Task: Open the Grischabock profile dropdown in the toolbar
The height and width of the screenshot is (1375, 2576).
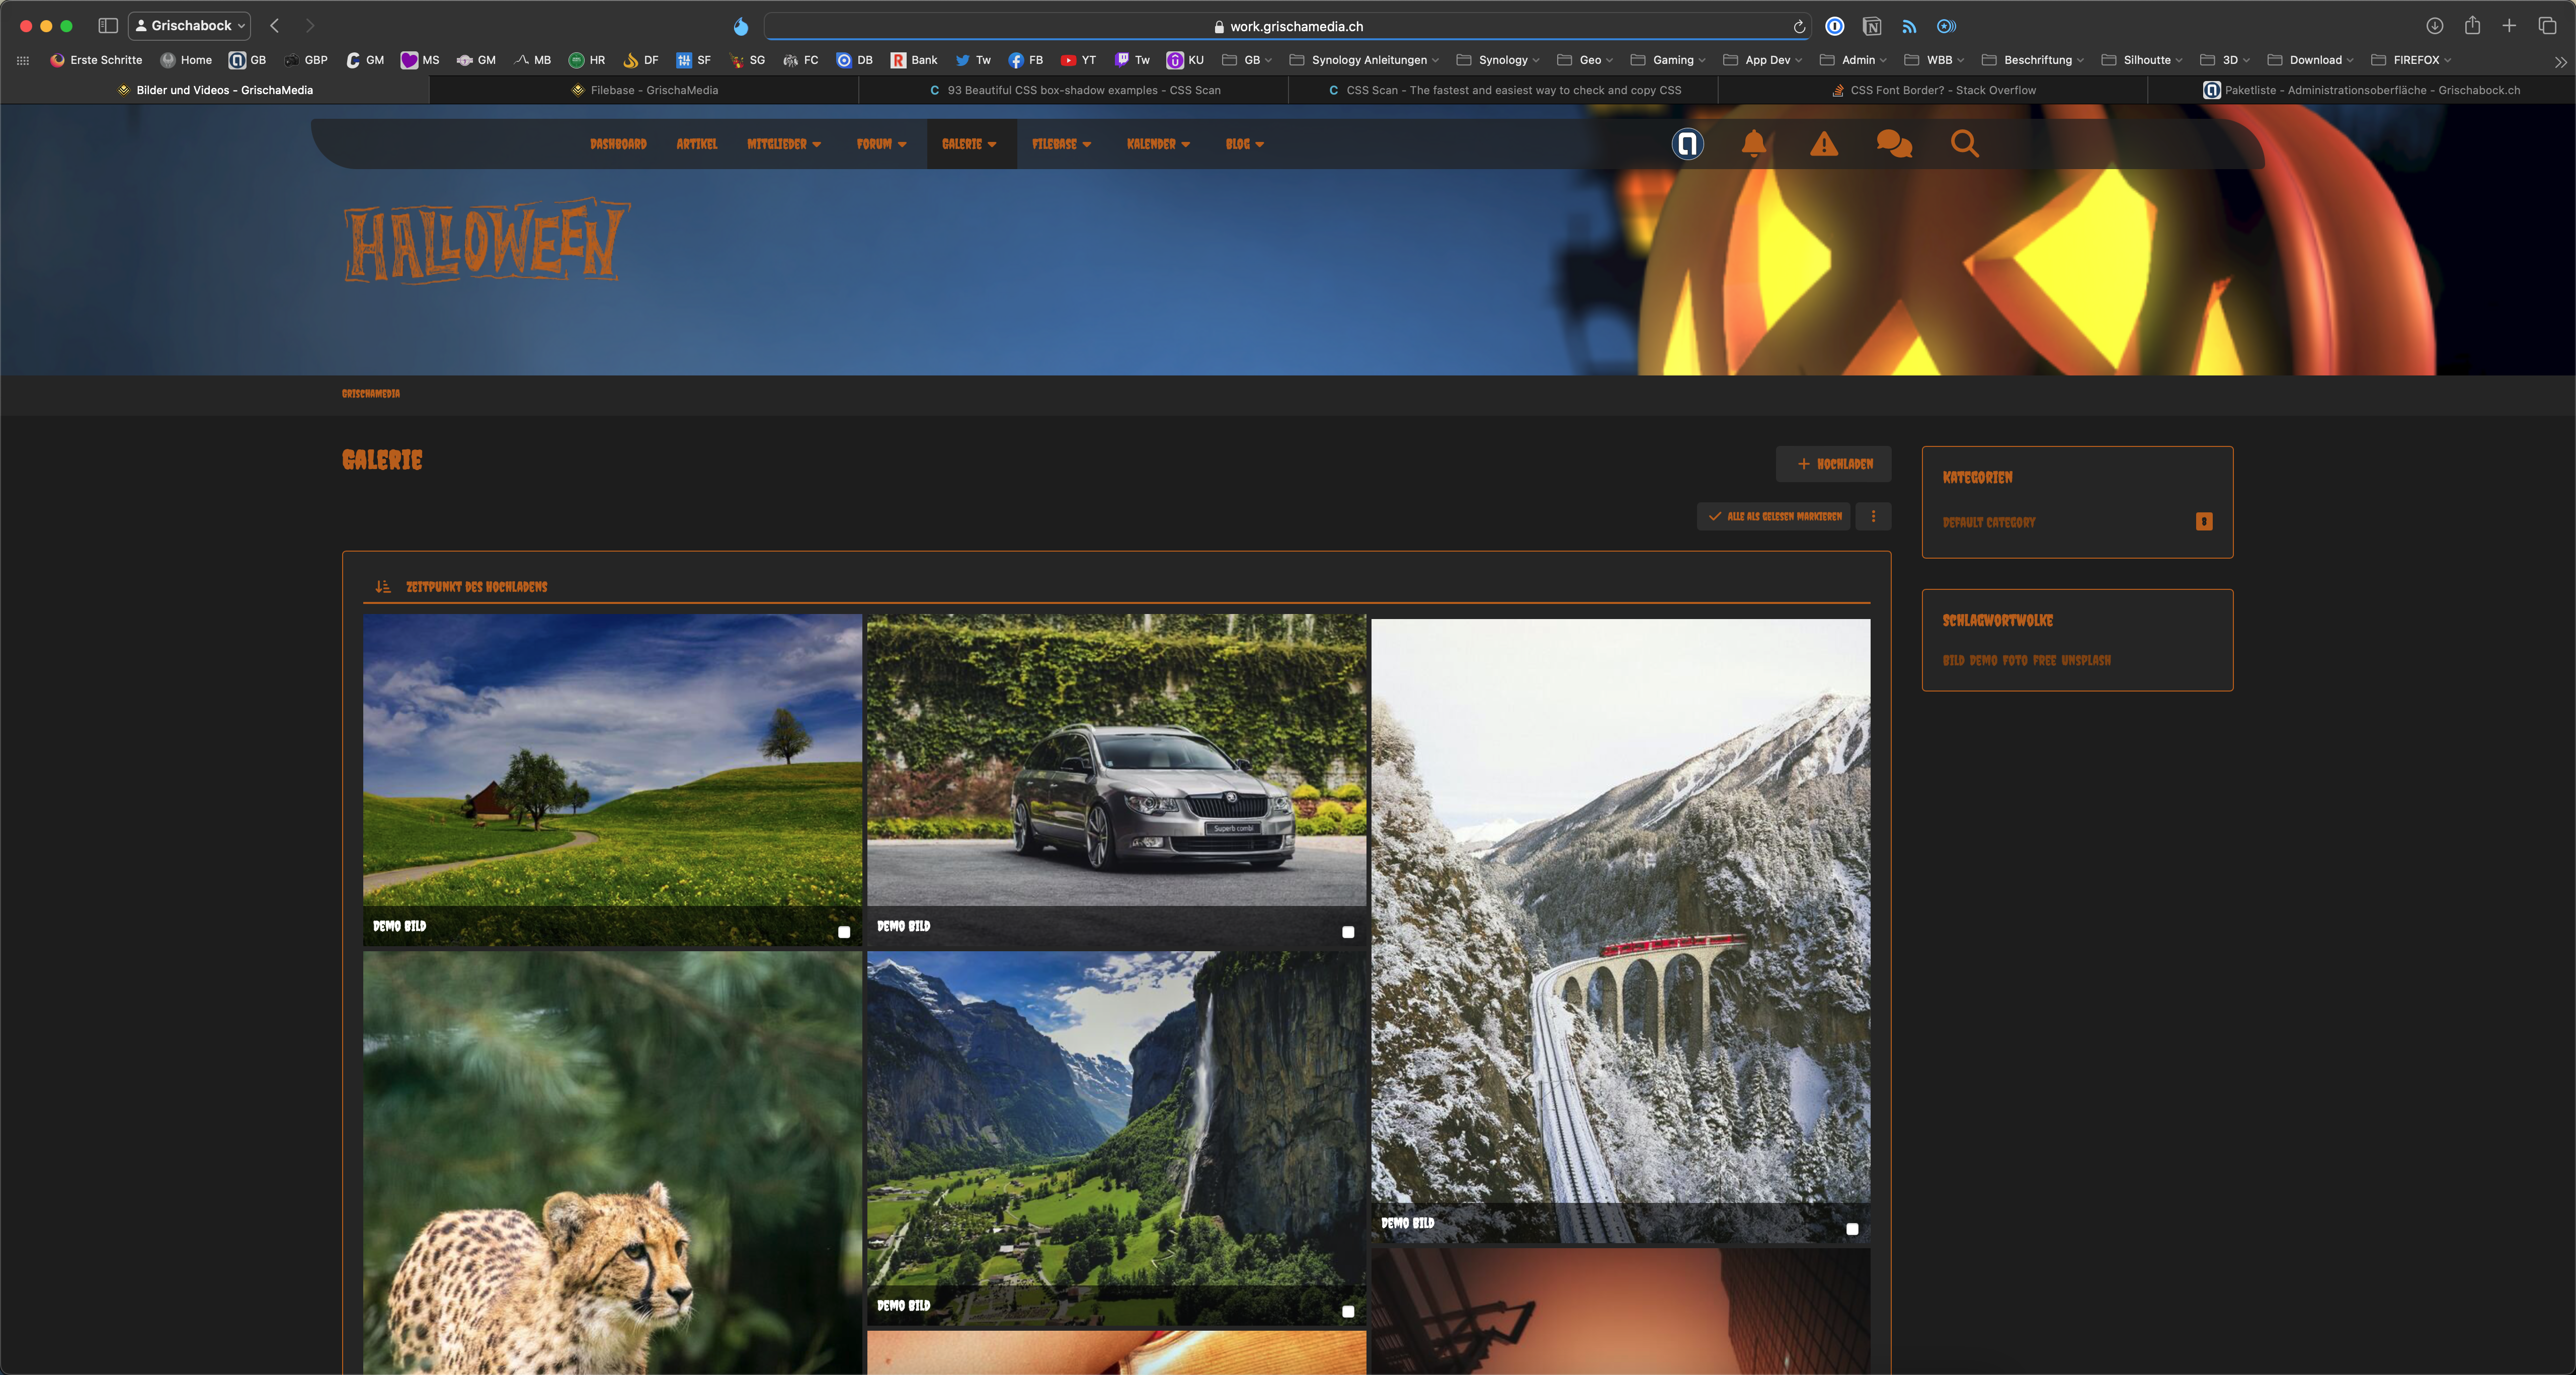Action: point(190,26)
